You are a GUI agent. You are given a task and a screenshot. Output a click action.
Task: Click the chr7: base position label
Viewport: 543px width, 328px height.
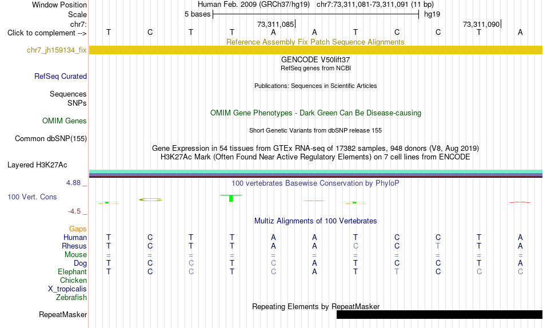click(x=79, y=24)
